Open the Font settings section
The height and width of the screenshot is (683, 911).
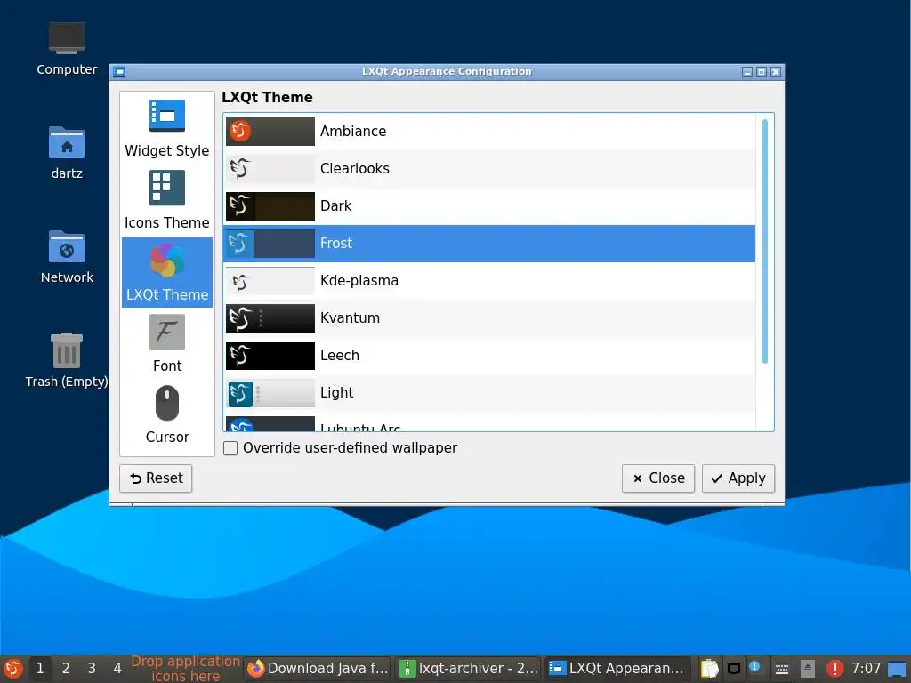(166, 344)
